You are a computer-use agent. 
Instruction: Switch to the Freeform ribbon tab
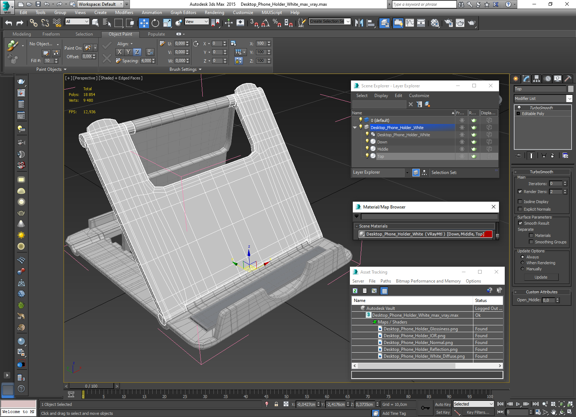click(51, 34)
